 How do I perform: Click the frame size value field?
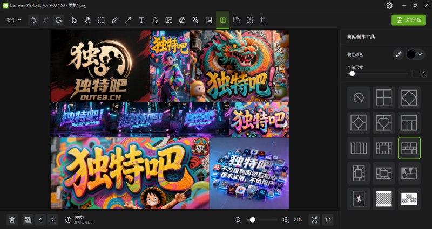point(419,74)
